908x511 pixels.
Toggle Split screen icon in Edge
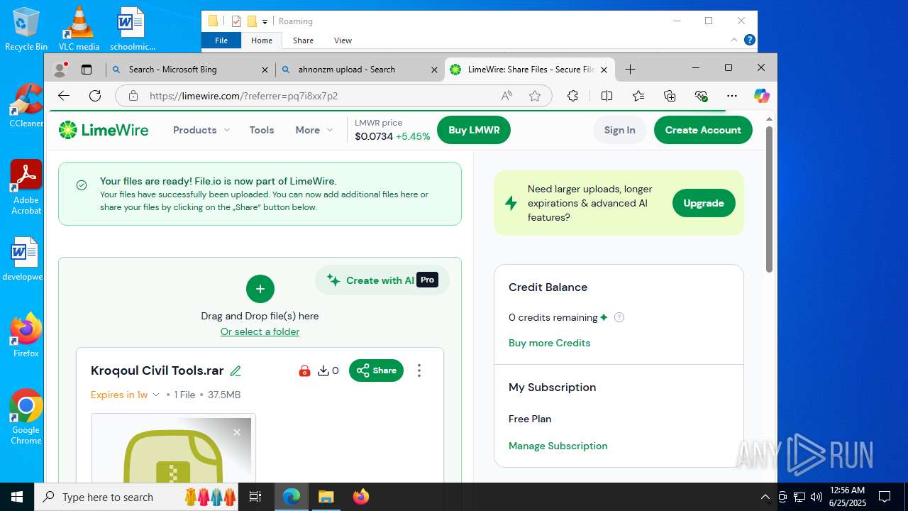(x=607, y=96)
